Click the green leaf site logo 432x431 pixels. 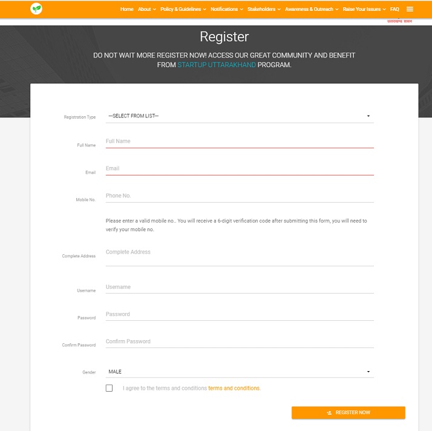36,9
